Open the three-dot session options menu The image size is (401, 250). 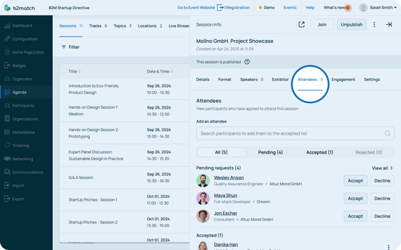tap(374, 25)
